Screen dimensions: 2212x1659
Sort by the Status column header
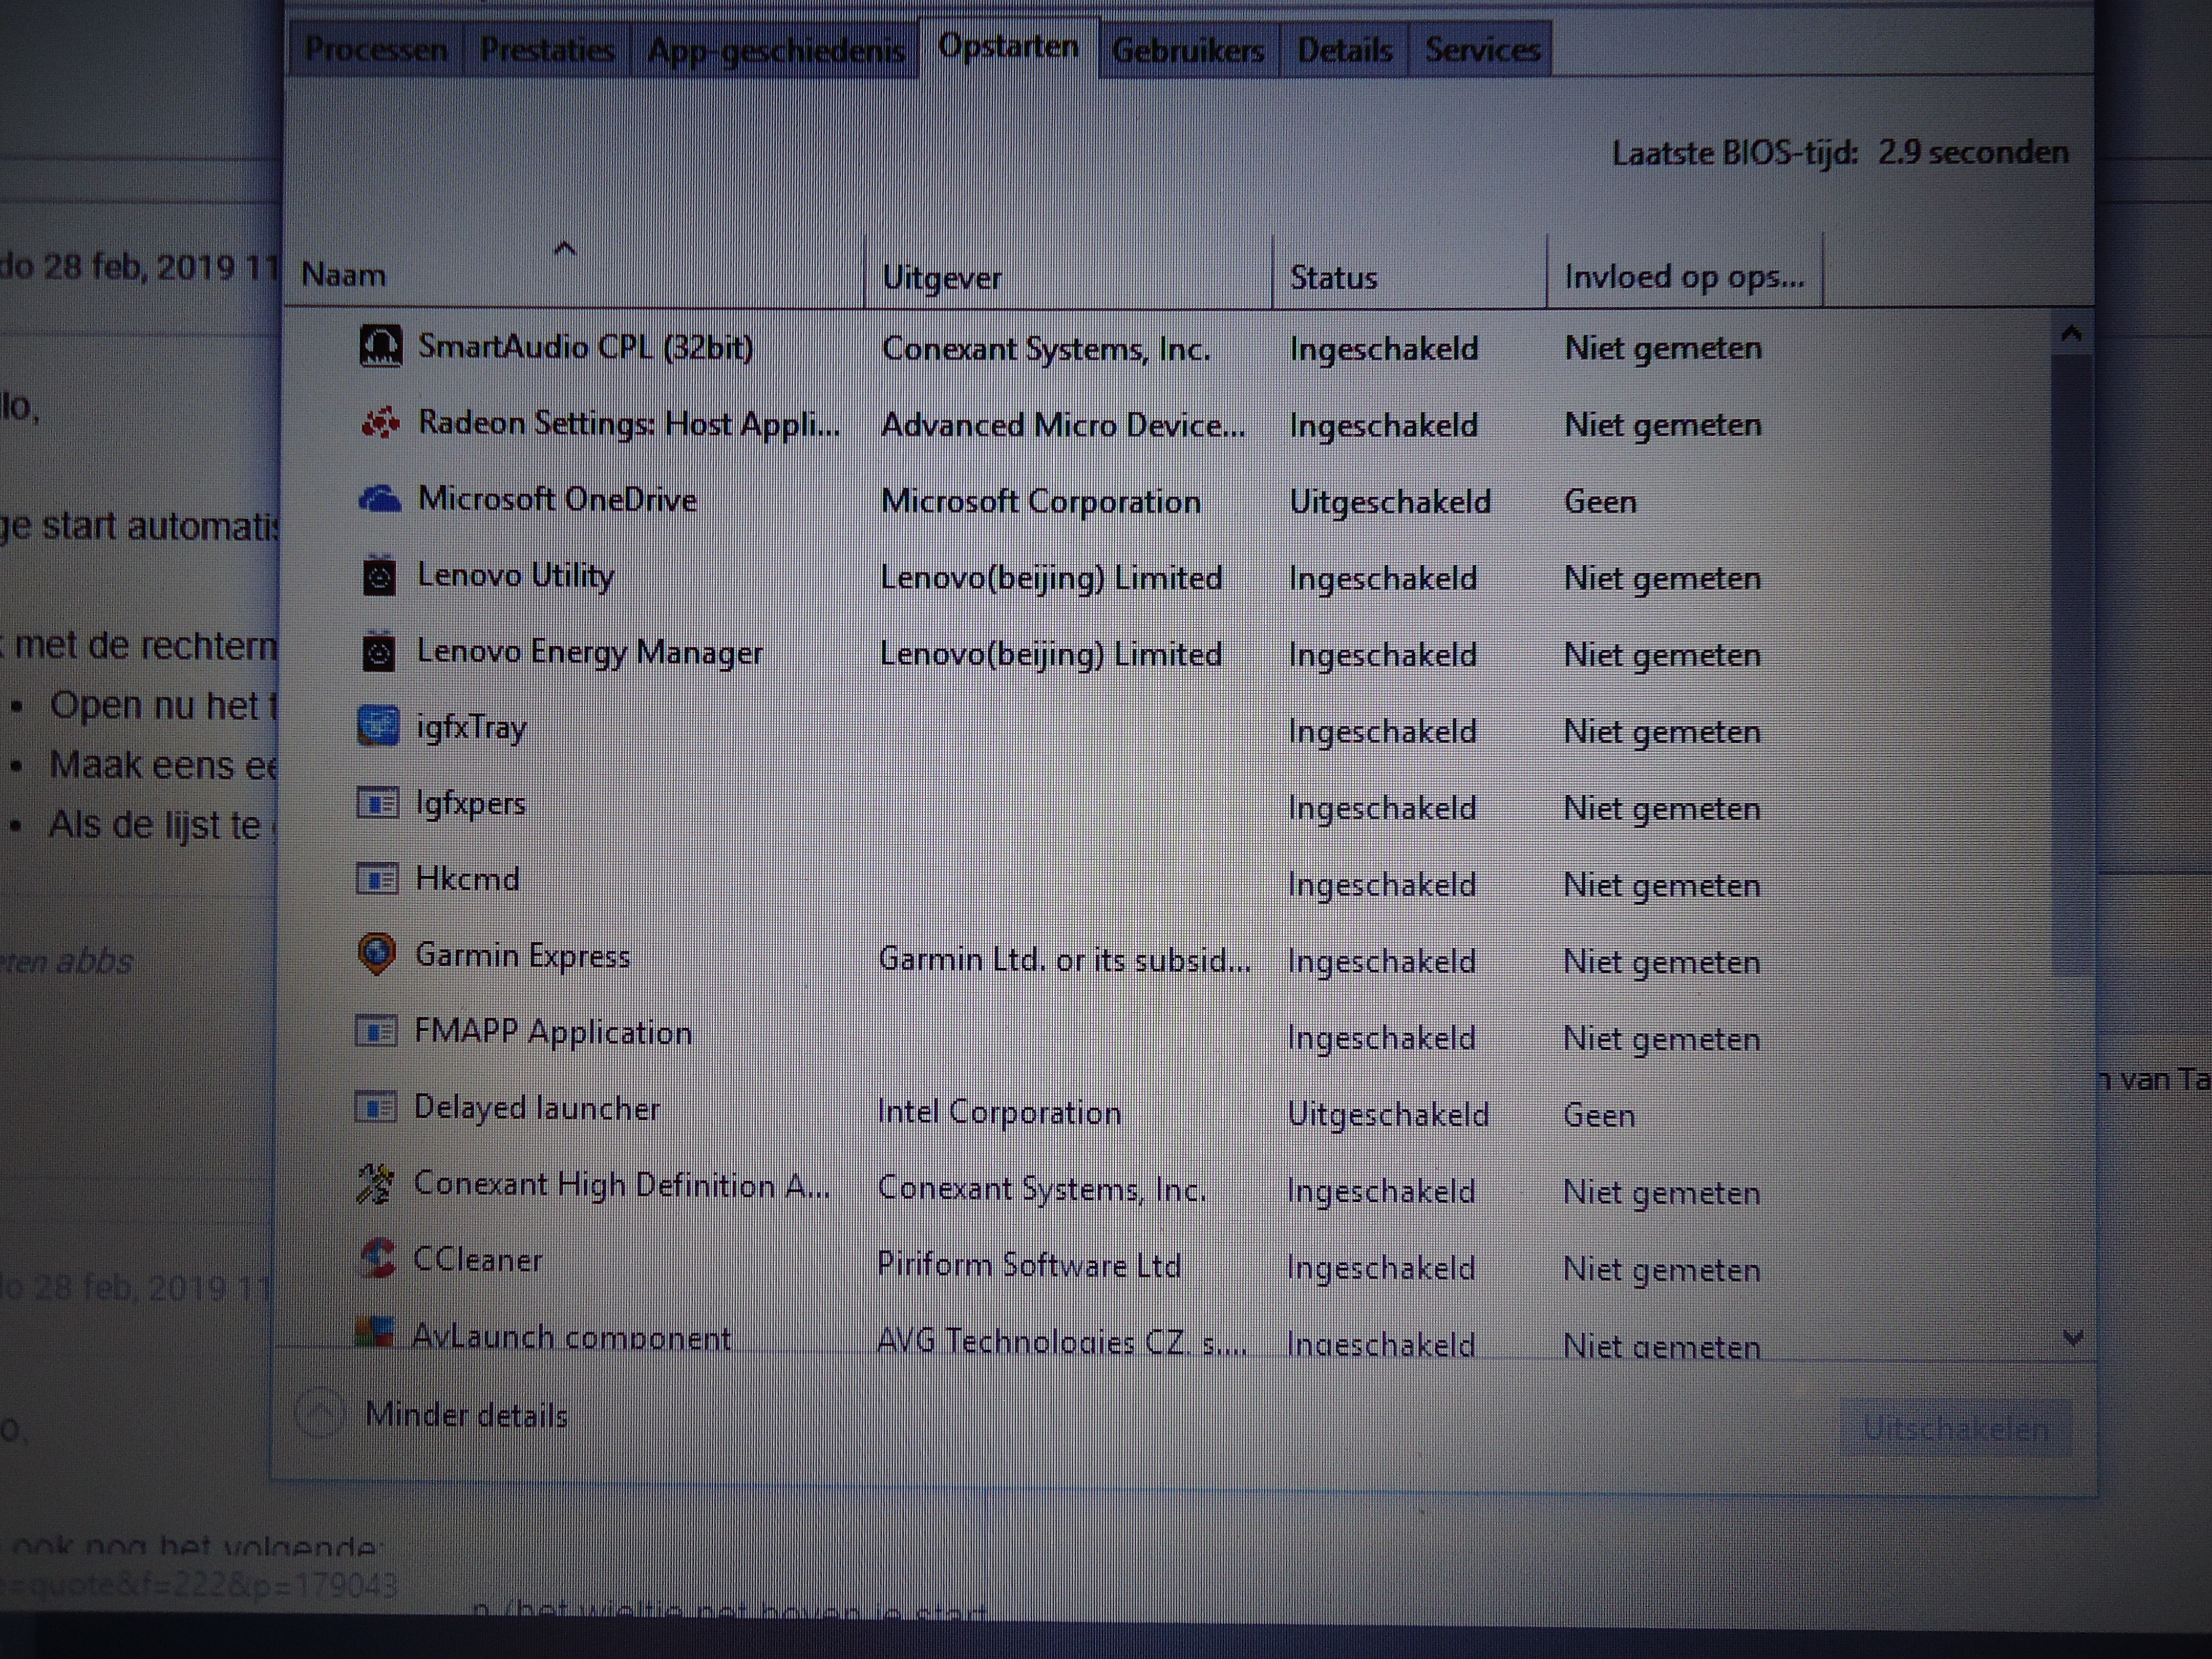[1410, 275]
